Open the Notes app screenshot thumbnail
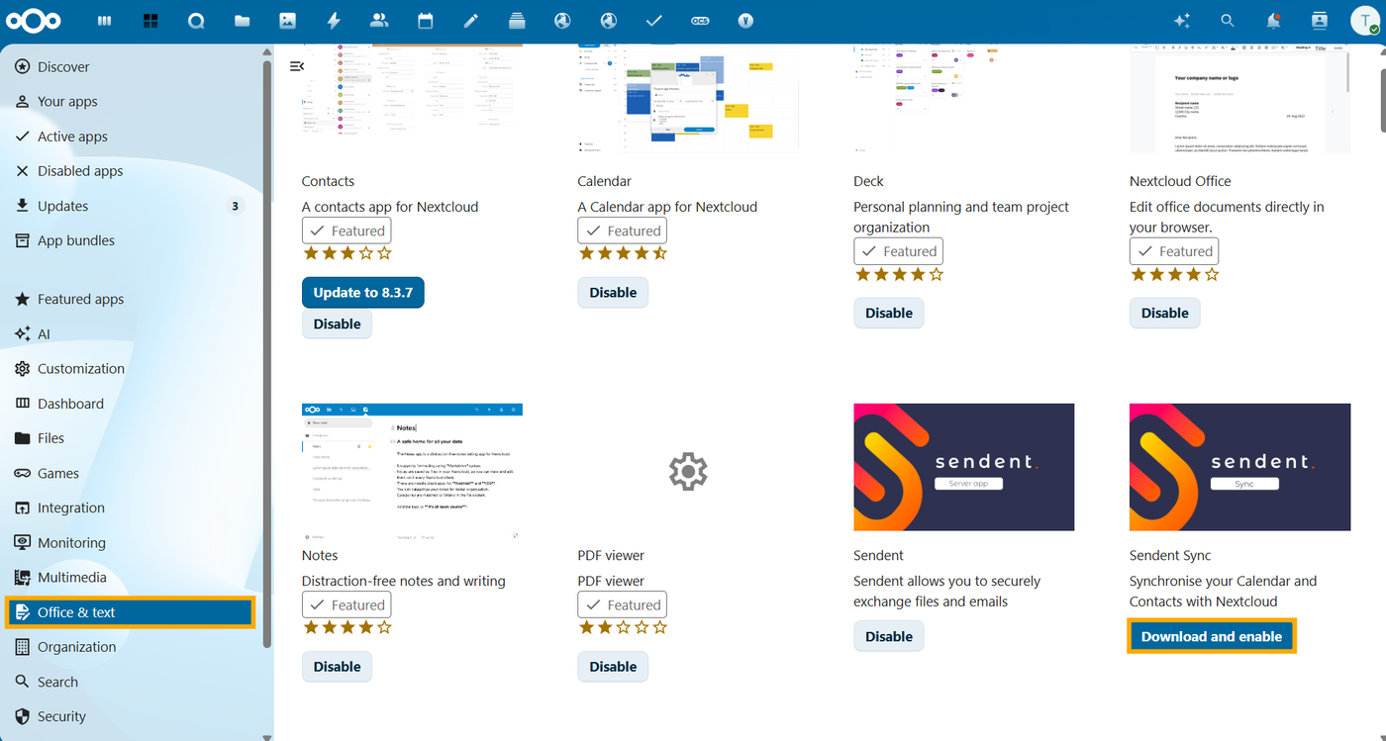 click(412, 472)
